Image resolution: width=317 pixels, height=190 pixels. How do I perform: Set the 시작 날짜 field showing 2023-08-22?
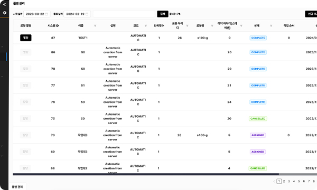point(37,14)
